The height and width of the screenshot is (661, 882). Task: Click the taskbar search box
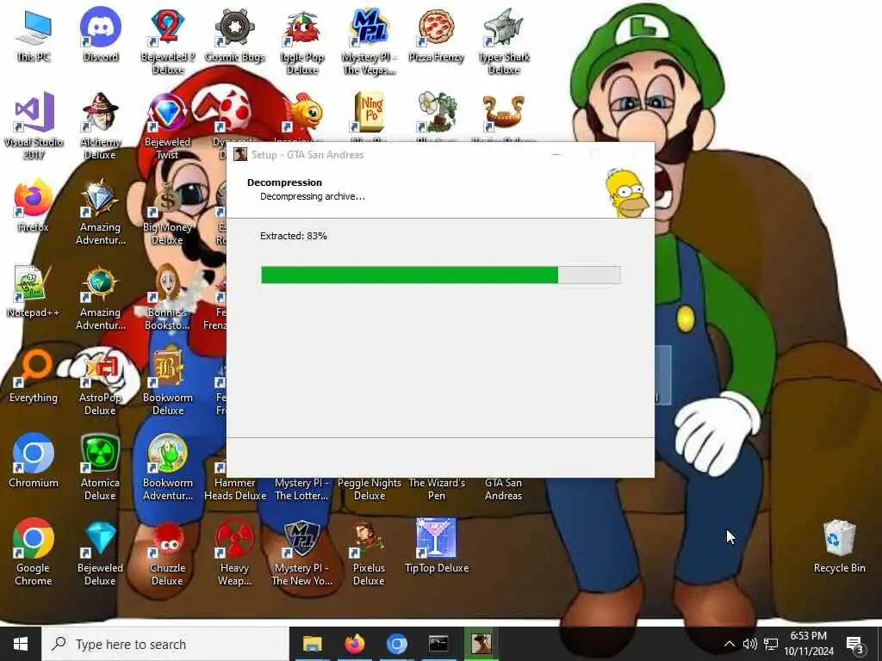[x=165, y=644]
